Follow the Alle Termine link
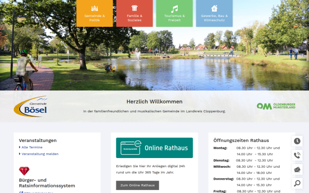Screen dimensions: 309x193 [32, 147]
